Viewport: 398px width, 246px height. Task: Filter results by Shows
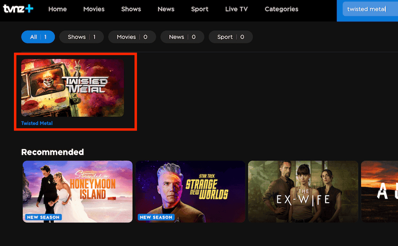(82, 37)
